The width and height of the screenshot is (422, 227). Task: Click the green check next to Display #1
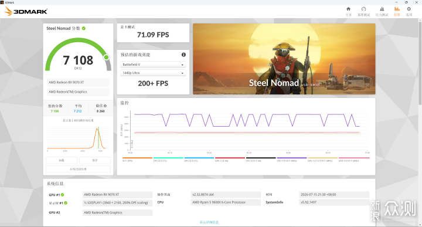point(66,203)
